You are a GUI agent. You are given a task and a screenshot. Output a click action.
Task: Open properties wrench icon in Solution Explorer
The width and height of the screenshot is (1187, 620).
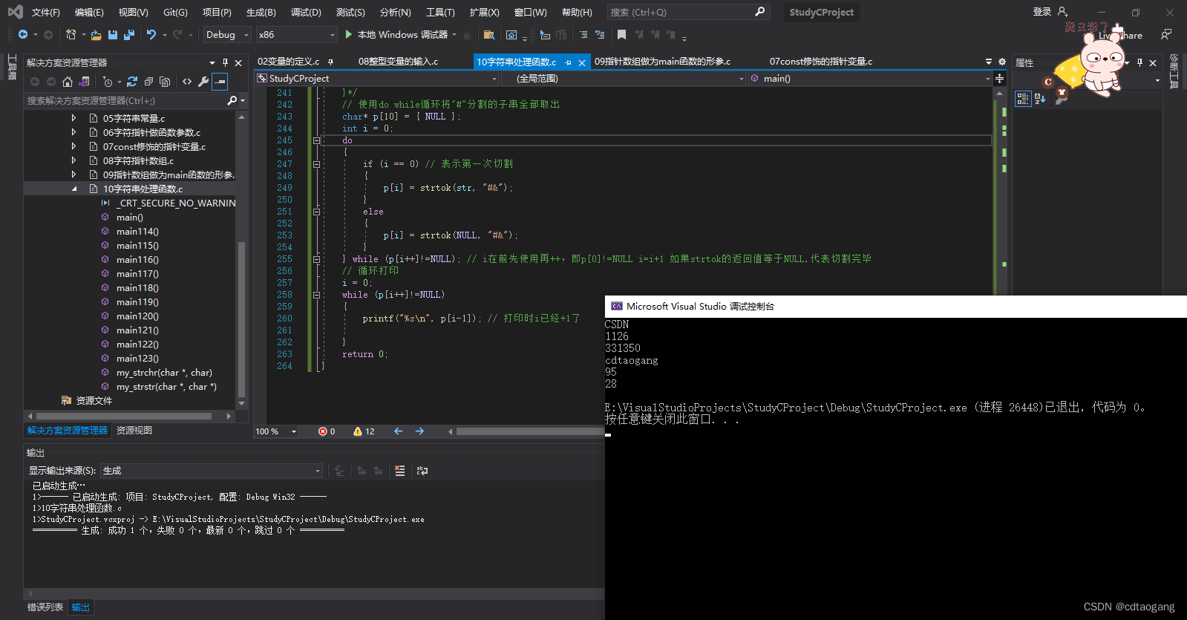(x=203, y=82)
